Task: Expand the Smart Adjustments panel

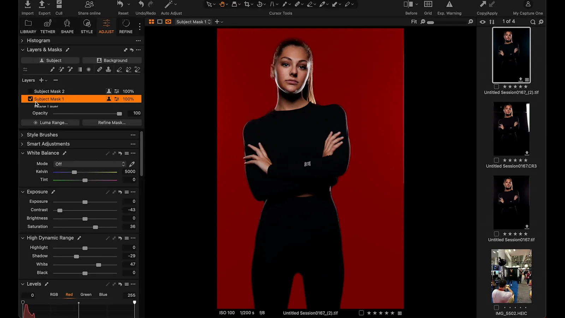Action: [x=22, y=144]
